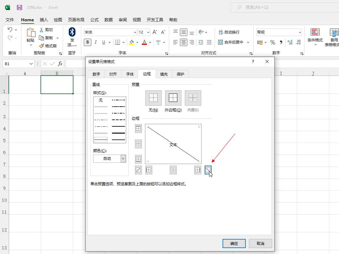Open Conditional Formatting (条件格式)
339x254 pixels.
[x=315, y=37]
